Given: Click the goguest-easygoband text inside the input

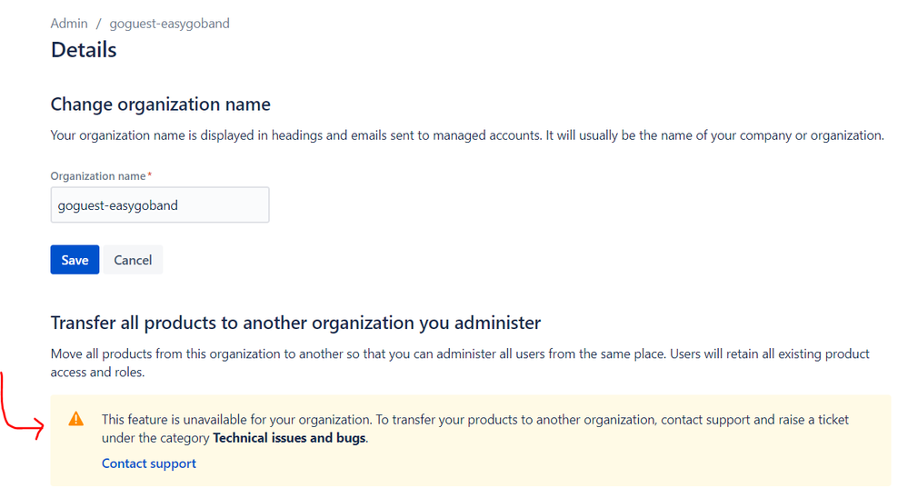Looking at the screenshot, I should [x=117, y=205].
